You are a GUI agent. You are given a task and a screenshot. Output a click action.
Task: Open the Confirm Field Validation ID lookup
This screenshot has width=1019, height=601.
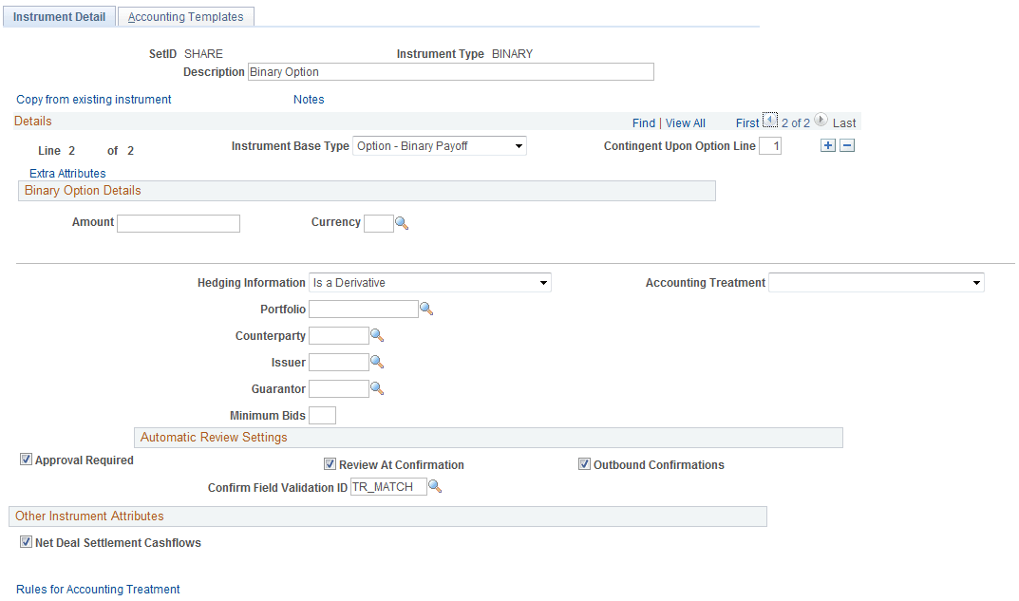(436, 486)
